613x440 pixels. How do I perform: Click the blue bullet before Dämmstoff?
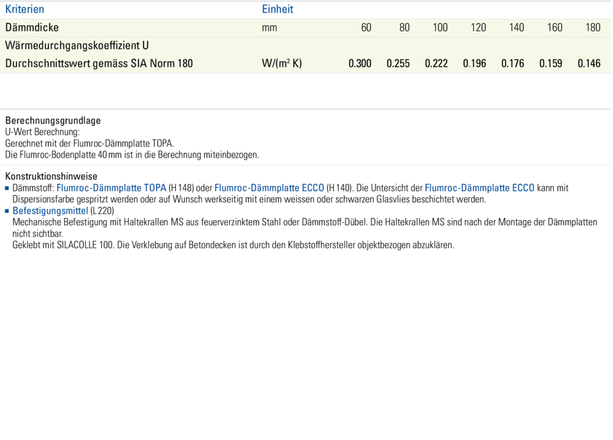point(7,188)
